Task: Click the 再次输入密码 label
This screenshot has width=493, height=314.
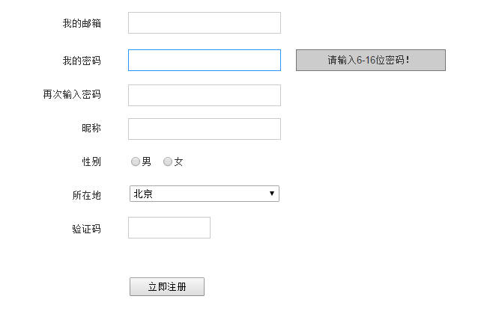Action: pyautogui.click(x=72, y=95)
